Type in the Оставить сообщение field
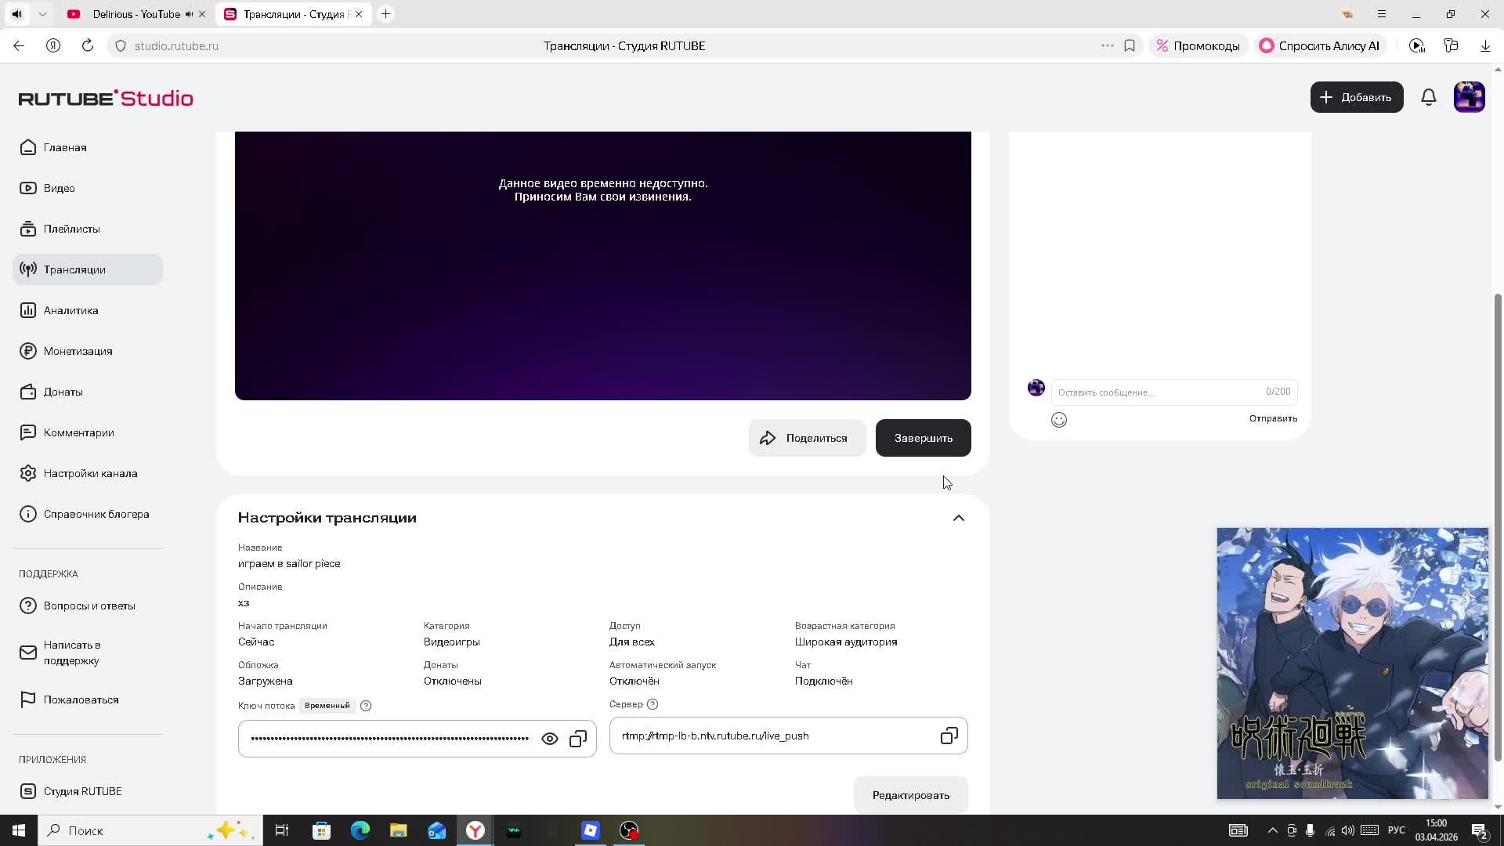 pyautogui.click(x=1155, y=392)
